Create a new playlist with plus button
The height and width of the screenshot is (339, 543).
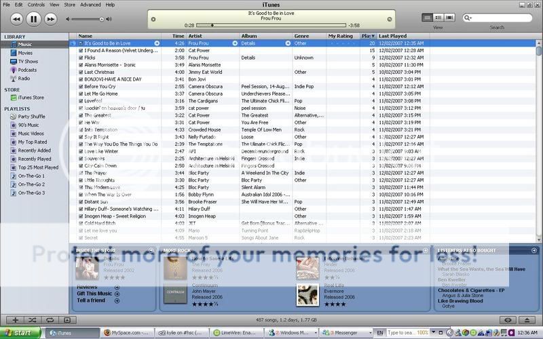(15, 320)
